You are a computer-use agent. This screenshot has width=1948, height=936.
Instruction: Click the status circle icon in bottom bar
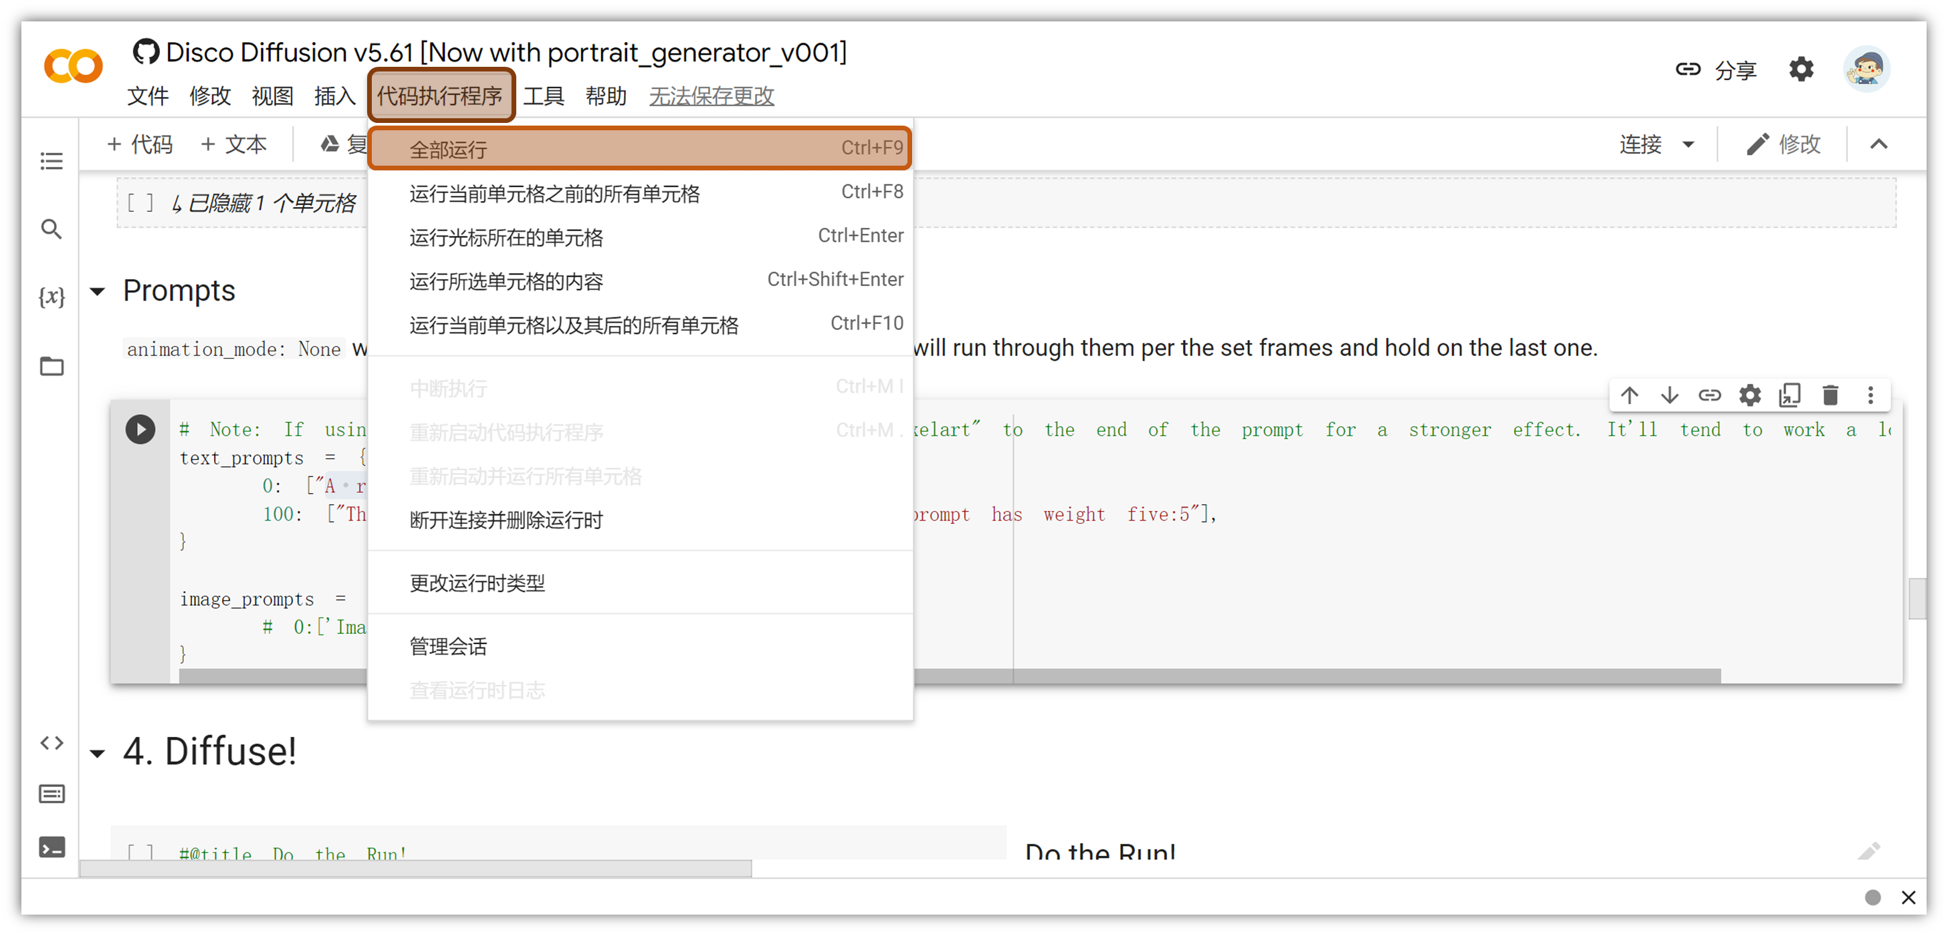point(1872,897)
